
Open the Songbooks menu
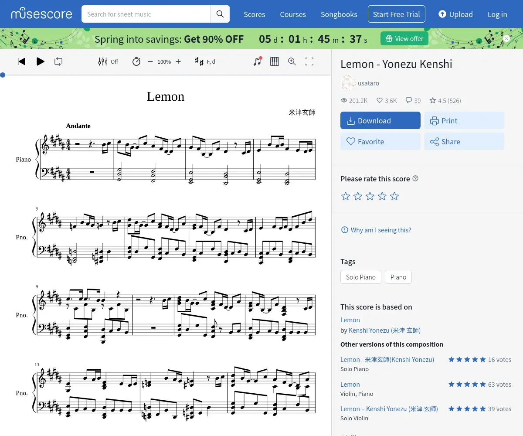coord(339,14)
